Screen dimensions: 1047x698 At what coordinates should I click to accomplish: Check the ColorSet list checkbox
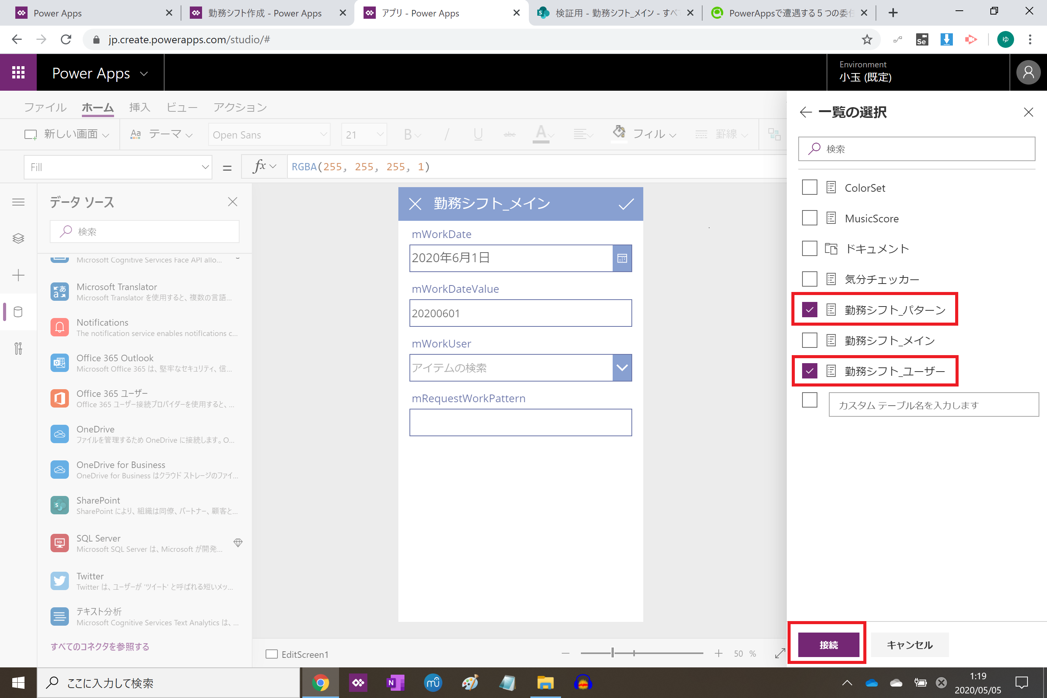[809, 188]
